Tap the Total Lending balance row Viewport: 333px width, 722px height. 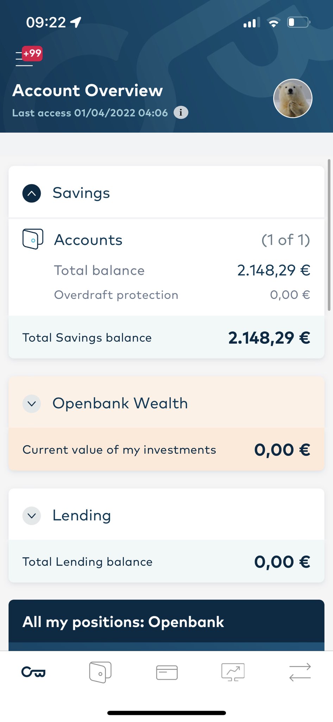point(166,562)
